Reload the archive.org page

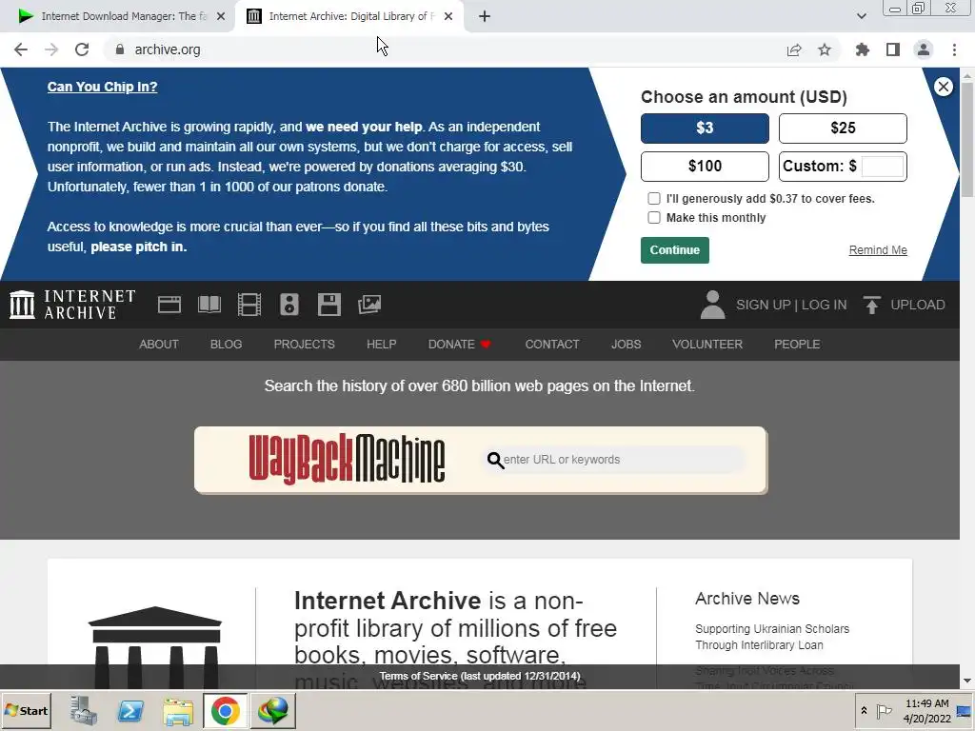[82, 49]
